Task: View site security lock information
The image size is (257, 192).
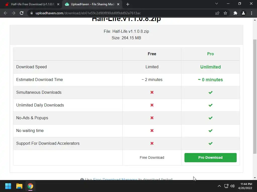Action: tap(32, 13)
